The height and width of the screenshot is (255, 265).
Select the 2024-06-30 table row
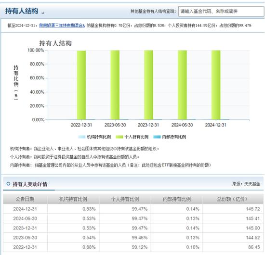pos(133,218)
